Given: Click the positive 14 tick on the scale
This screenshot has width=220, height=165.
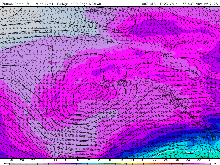Looking at the screenshot, I should click(132, 160).
